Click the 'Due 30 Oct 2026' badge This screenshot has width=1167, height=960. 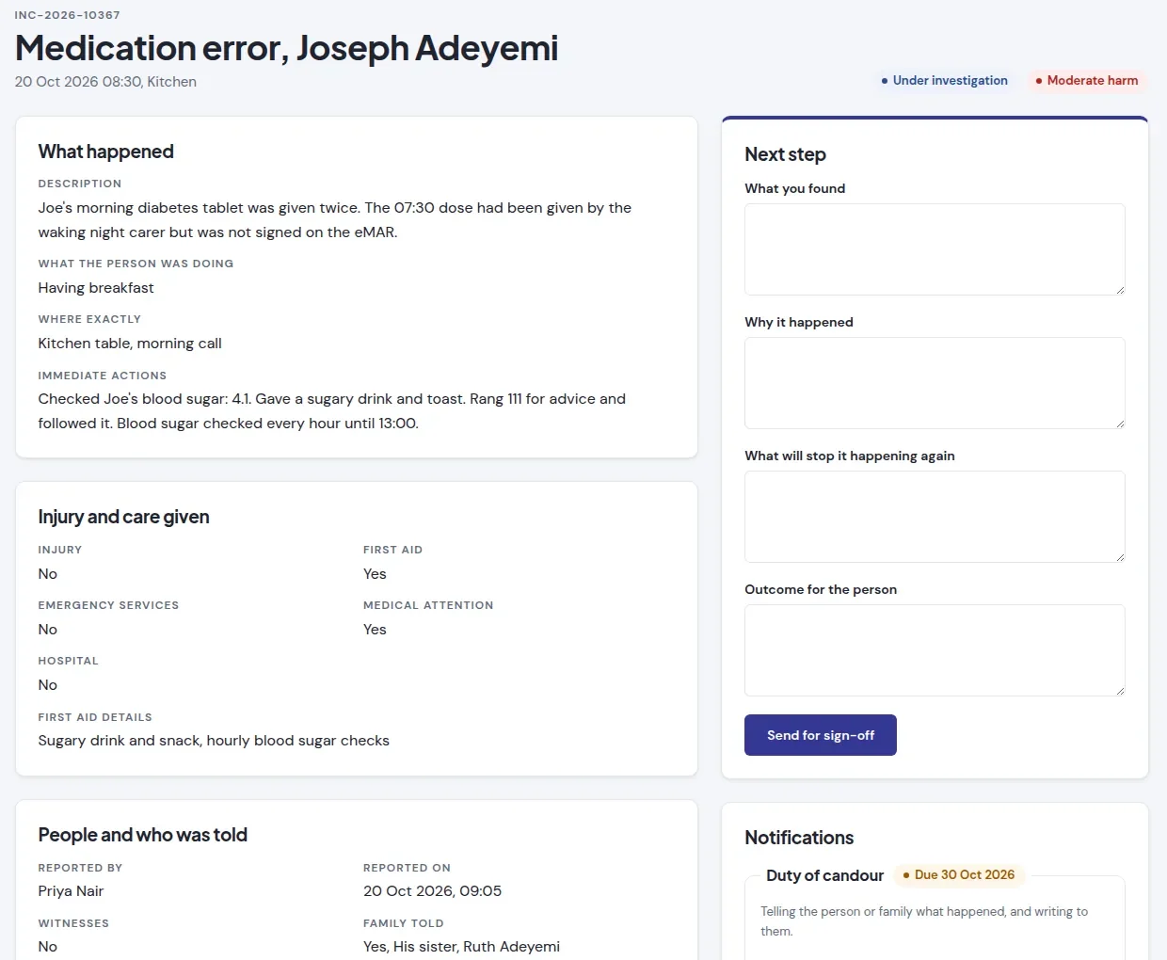pyautogui.click(x=959, y=875)
